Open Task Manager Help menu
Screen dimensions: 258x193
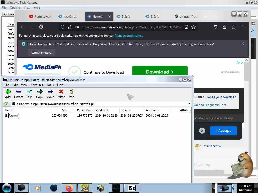(x=37, y=8)
